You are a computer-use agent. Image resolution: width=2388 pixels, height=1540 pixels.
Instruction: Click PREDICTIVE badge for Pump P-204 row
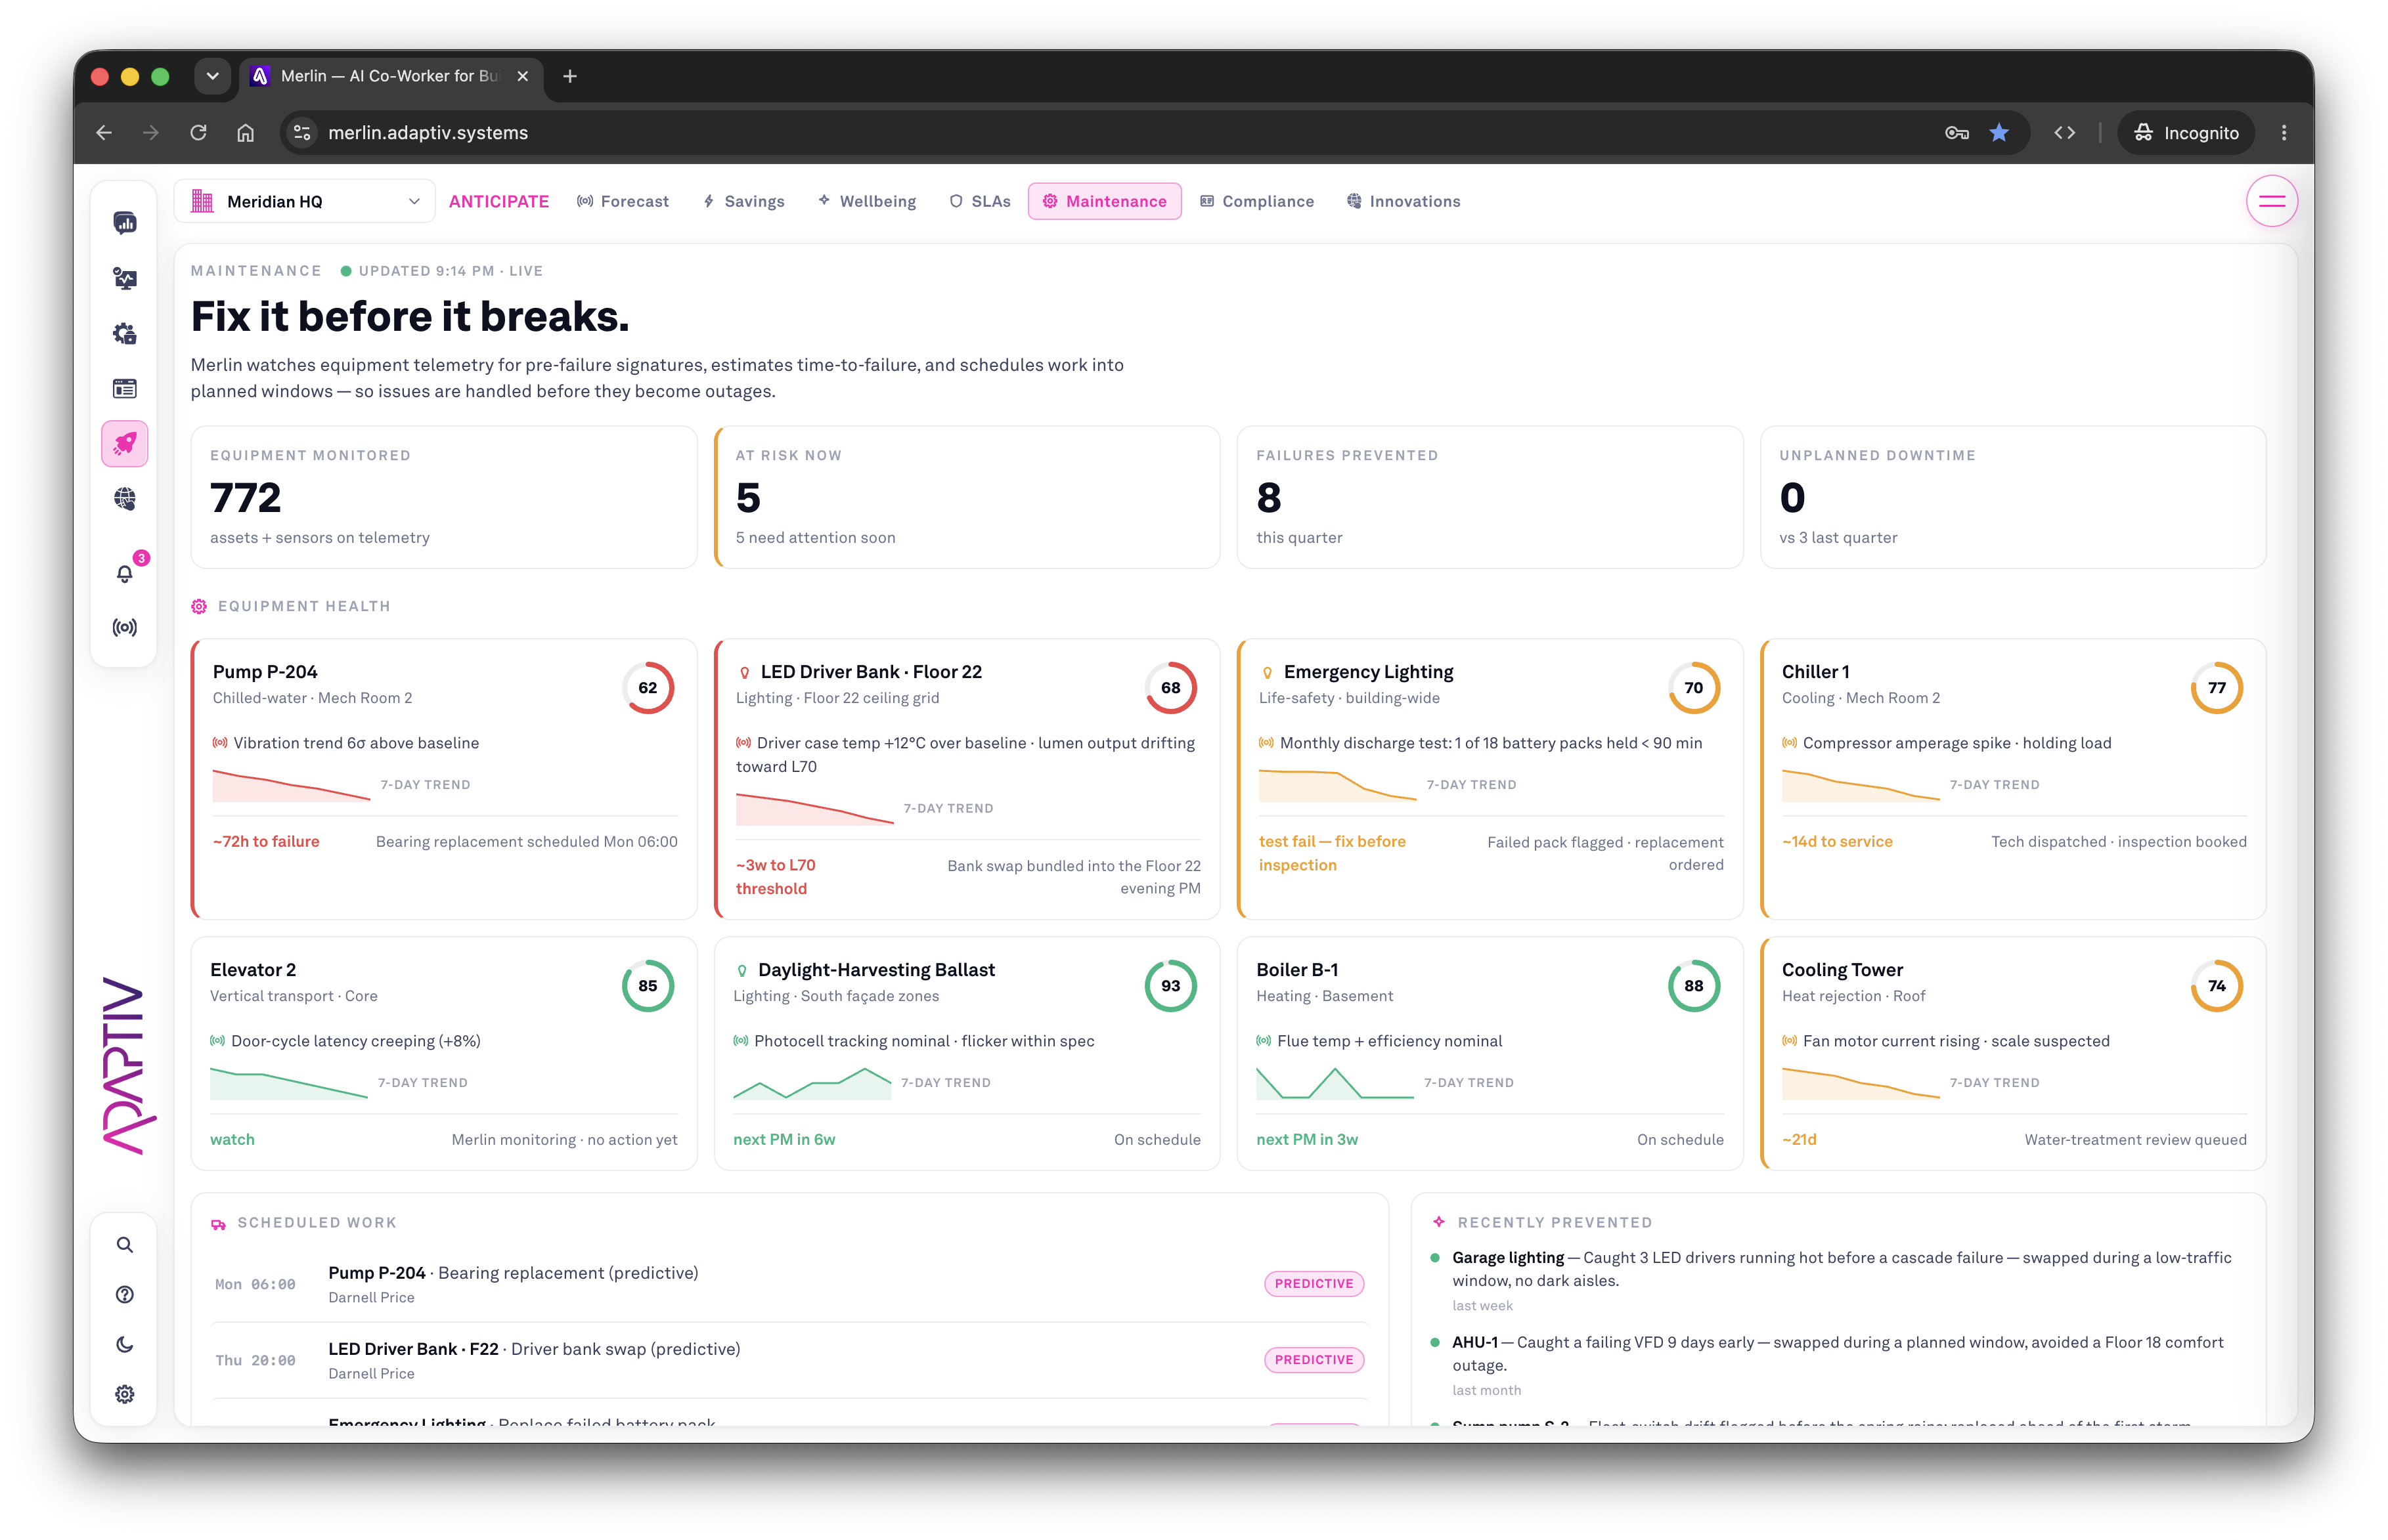[1314, 1284]
